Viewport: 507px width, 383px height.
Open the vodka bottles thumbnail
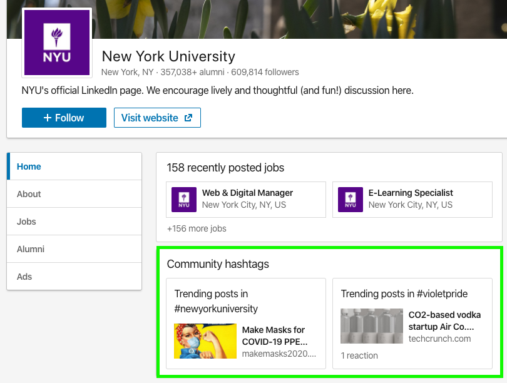[372, 326]
